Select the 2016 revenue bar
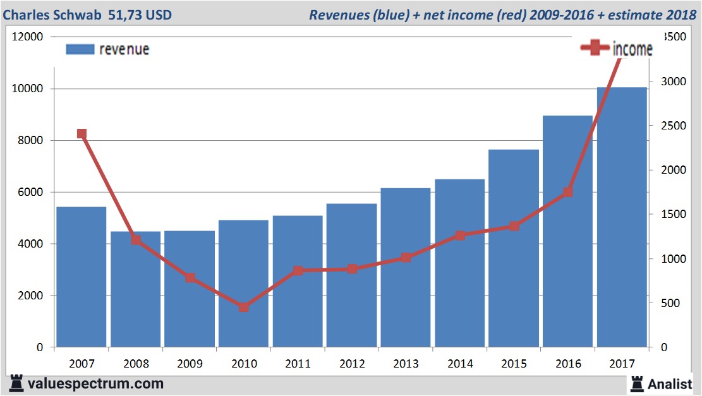The image size is (702, 396). click(567, 231)
